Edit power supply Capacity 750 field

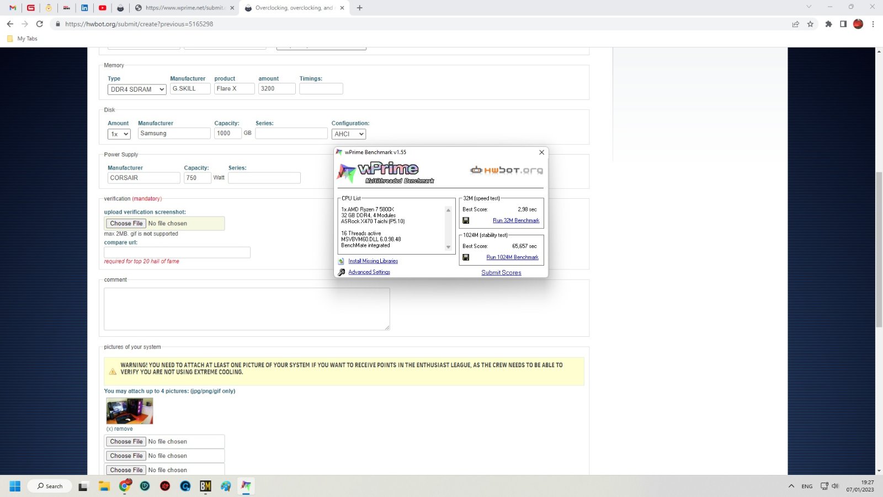tap(198, 178)
